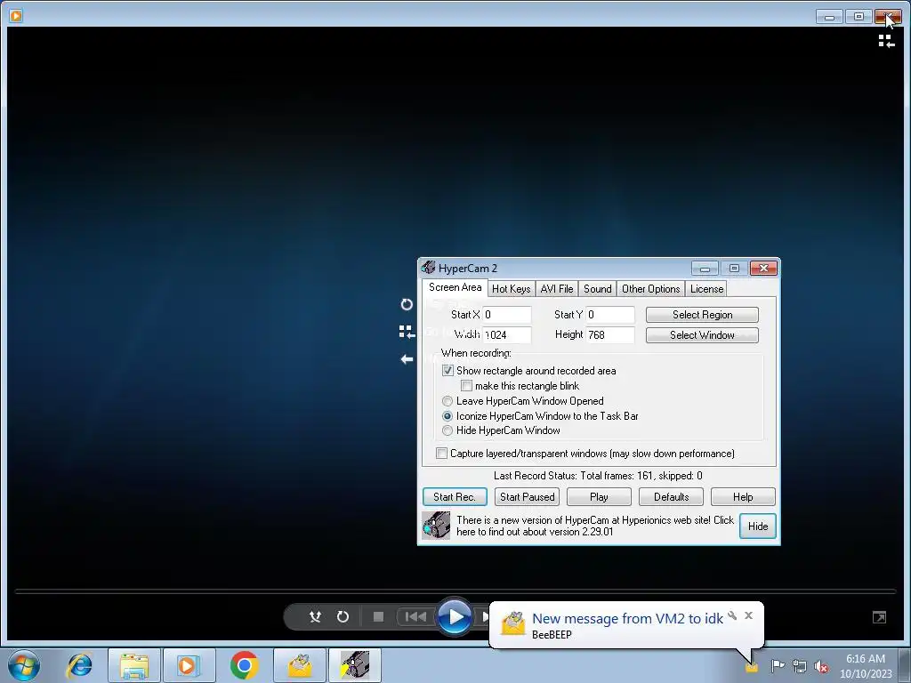This screenshot has width=911, height=683.
Task: Open the Hot Keys tab
Action: tap(511, 289)
